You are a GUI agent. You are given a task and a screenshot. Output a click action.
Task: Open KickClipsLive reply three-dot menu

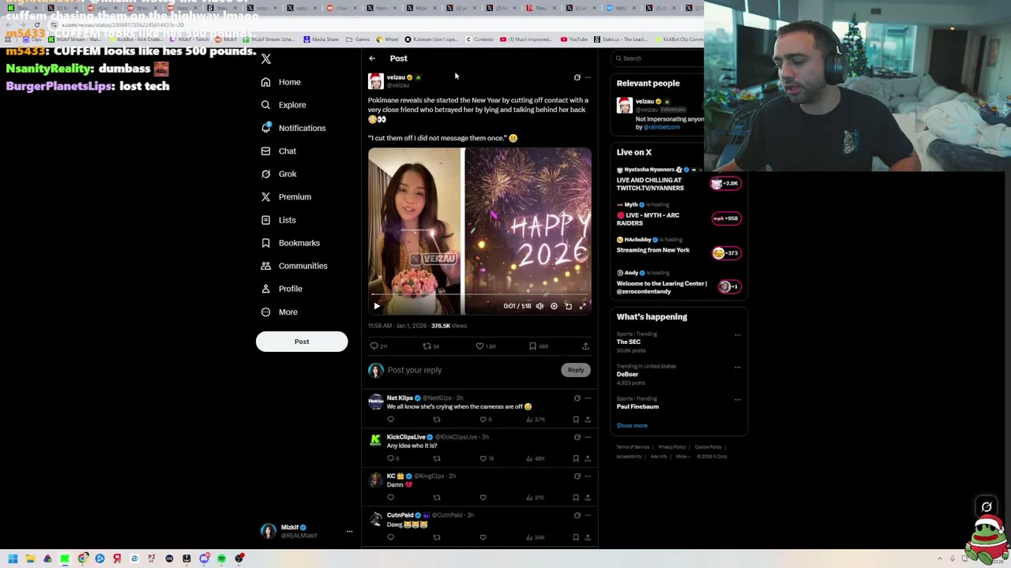tap(588, 437)
